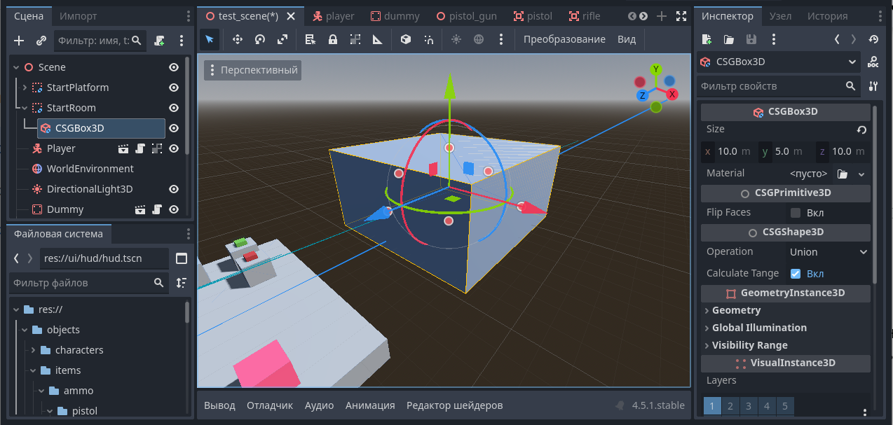The image size is (893, 425).
Task: Click the Y axis on the view gizmo
Action: pyautogui.click(x=655, y=69)
